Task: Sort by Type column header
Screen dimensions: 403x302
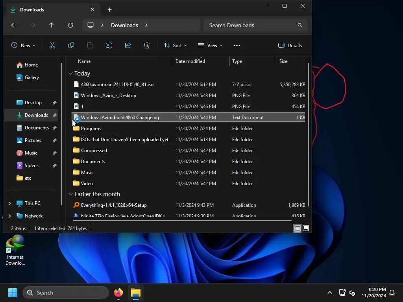Action: click(x=237, y=61)
